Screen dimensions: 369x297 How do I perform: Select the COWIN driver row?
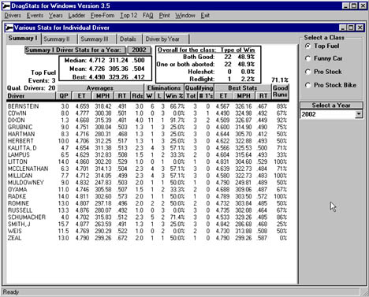(147, 113)
